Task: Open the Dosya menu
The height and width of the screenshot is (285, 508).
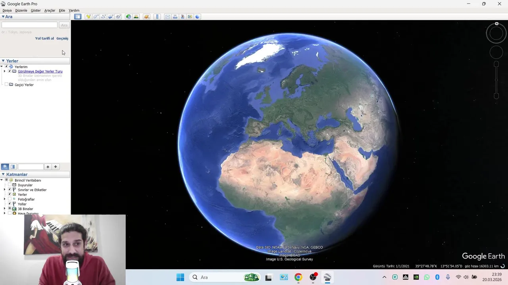Action: (7, 10)
